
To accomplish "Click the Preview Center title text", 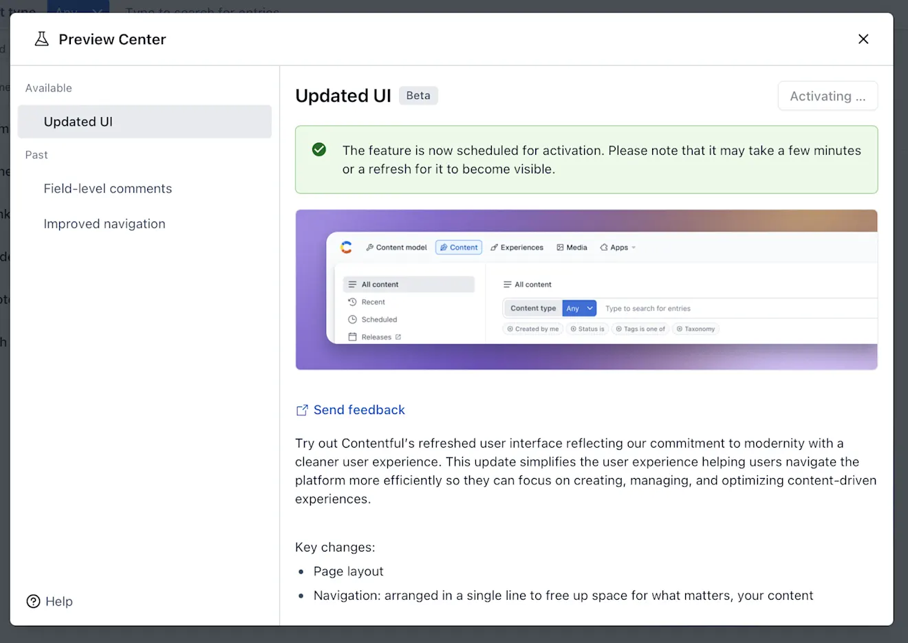I will [112, 39].
